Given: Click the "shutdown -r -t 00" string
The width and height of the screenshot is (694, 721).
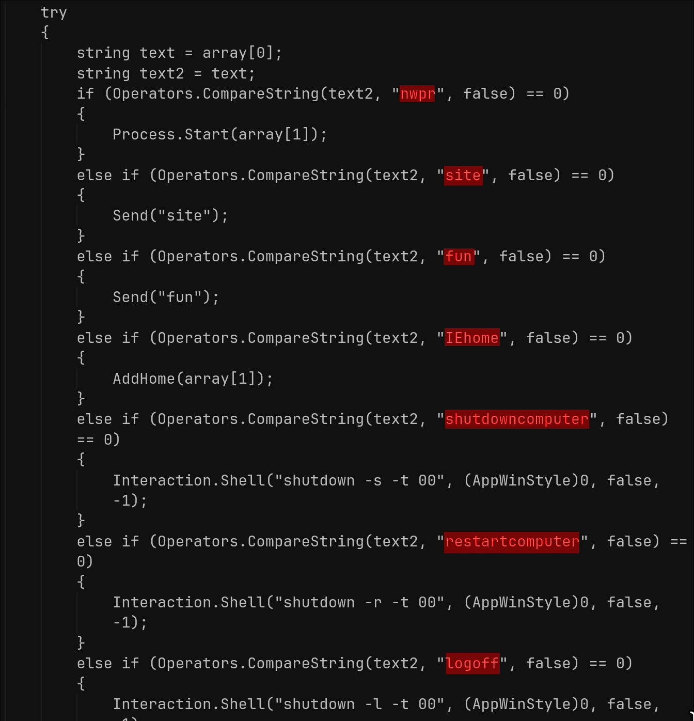Looking at the screenshot, I should click(359, 603).
